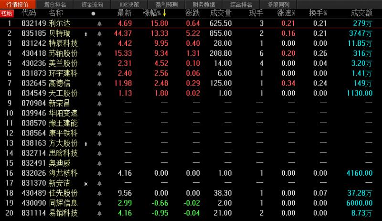Screen dimensions: 382x221
Task: Switch to the 行情报价 tab
Action: click(18, 4)
